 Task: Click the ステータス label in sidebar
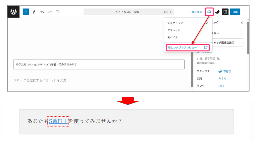(x=203, y=71)
